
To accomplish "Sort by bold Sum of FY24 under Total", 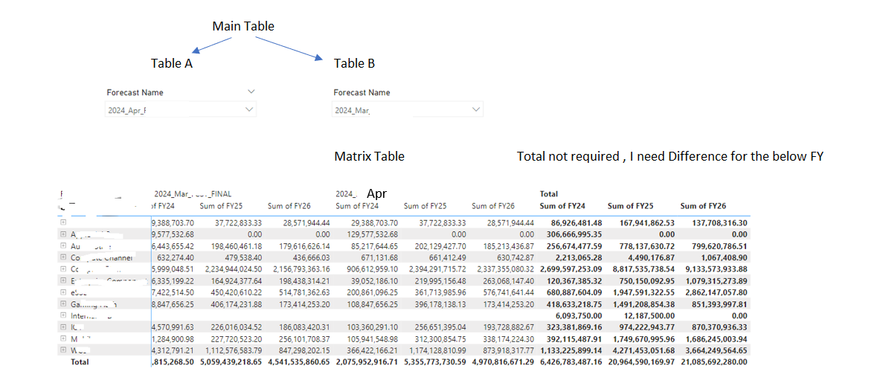I will point(562,205).
